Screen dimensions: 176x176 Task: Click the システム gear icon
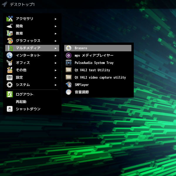click(x=10, y=85)
